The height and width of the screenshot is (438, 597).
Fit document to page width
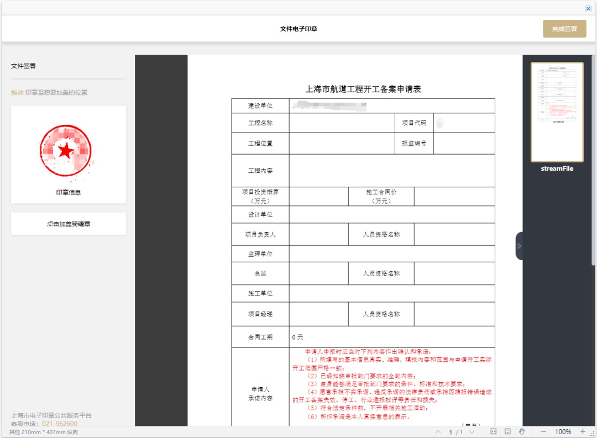494,431
